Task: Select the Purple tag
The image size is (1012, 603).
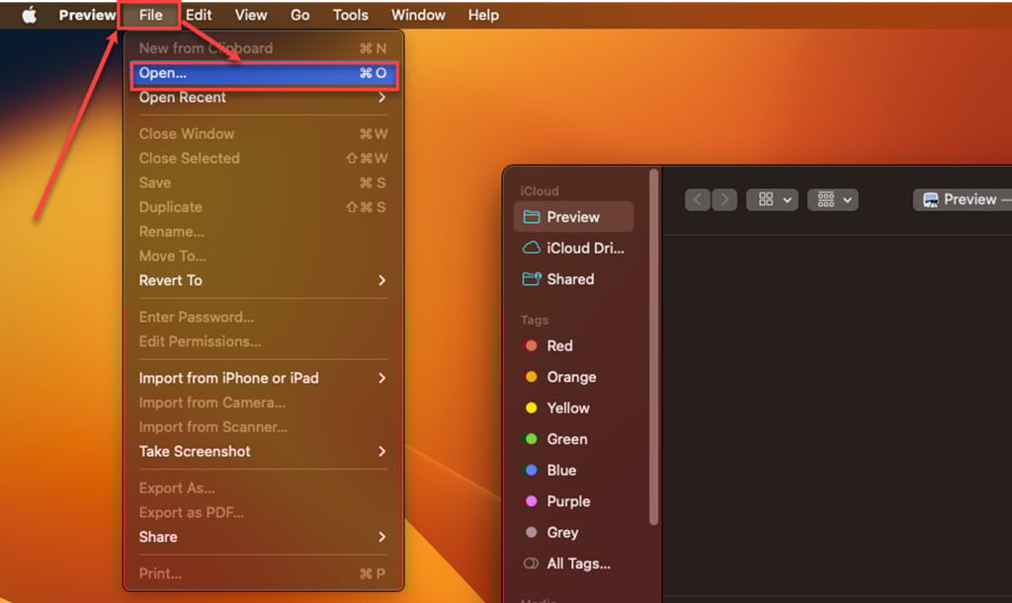Action: coord(574,501)
